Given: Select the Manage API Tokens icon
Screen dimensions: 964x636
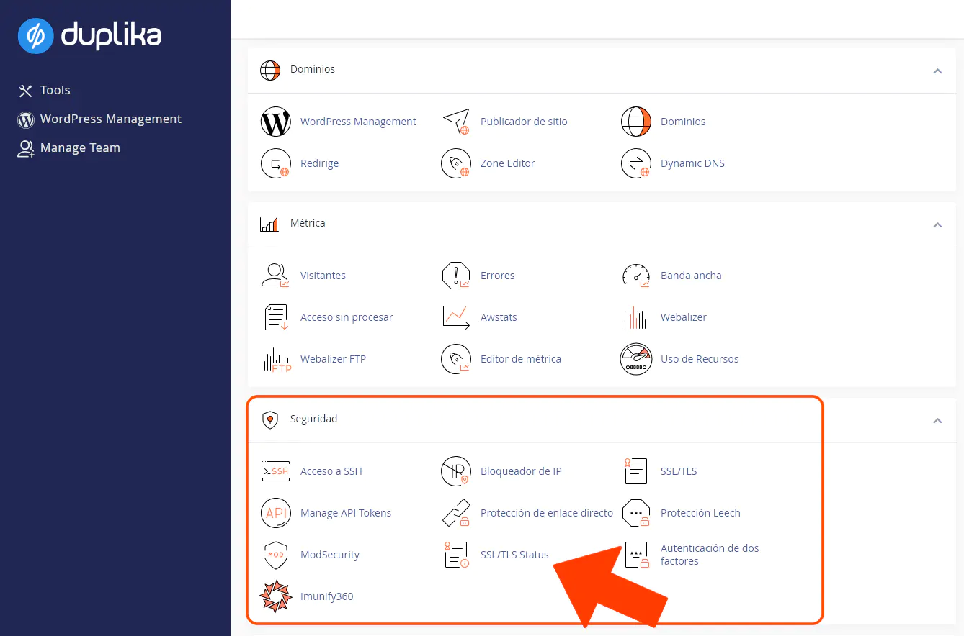Looking at the screenshot, I should coord(275,514).
